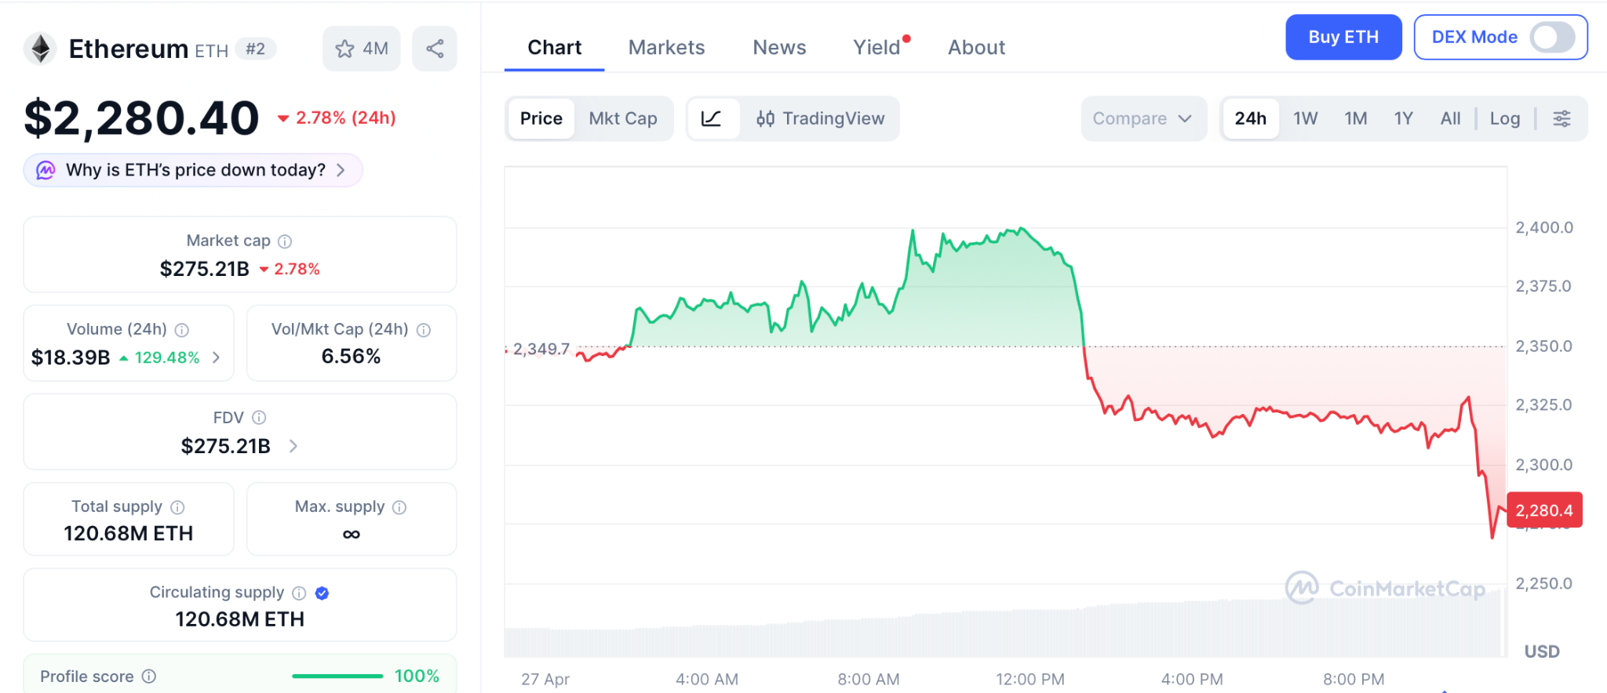Toggle Log scale on chart
The height and width of the screenshot is (693, 1607).
(1504, 118)
